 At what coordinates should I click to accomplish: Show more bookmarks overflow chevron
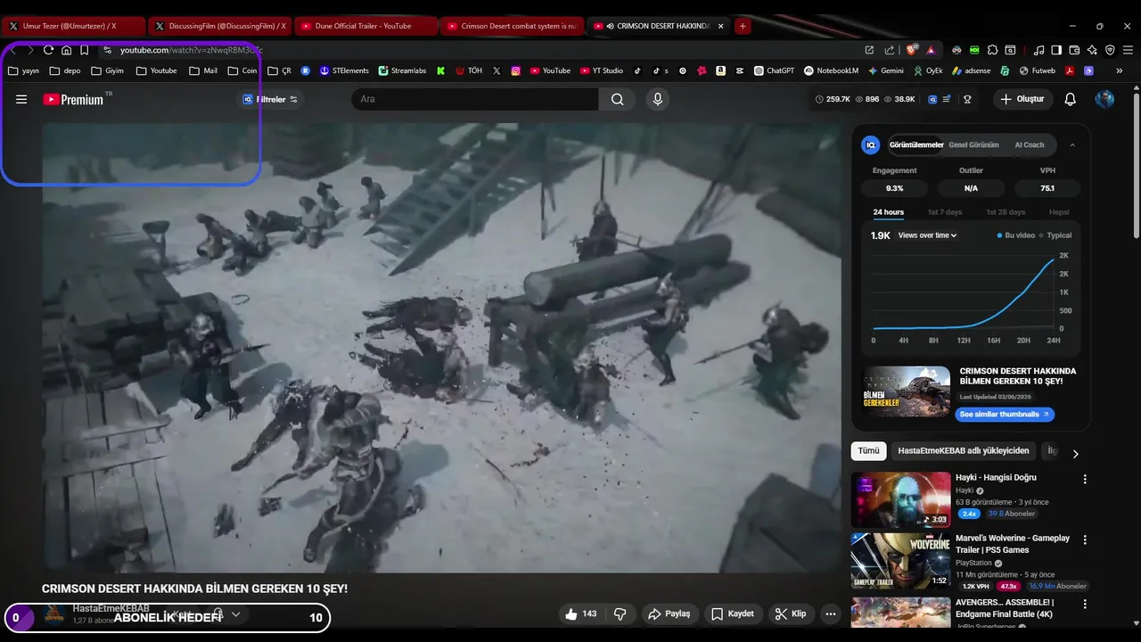[1120, 70]
